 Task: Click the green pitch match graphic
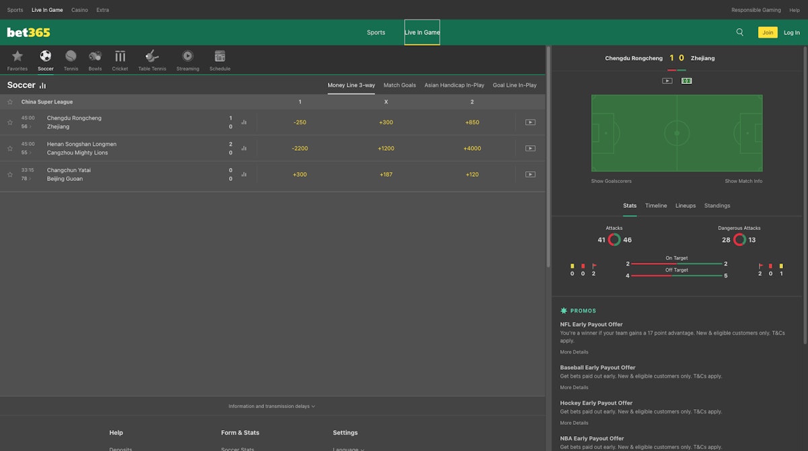coord(677,133)
